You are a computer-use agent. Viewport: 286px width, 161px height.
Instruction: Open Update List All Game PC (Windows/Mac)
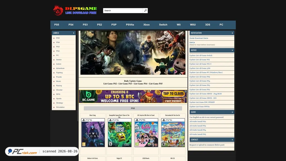(x=206, y=73)
